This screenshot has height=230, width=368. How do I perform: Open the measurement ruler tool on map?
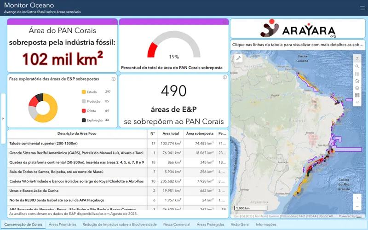[x=238, y=58]
